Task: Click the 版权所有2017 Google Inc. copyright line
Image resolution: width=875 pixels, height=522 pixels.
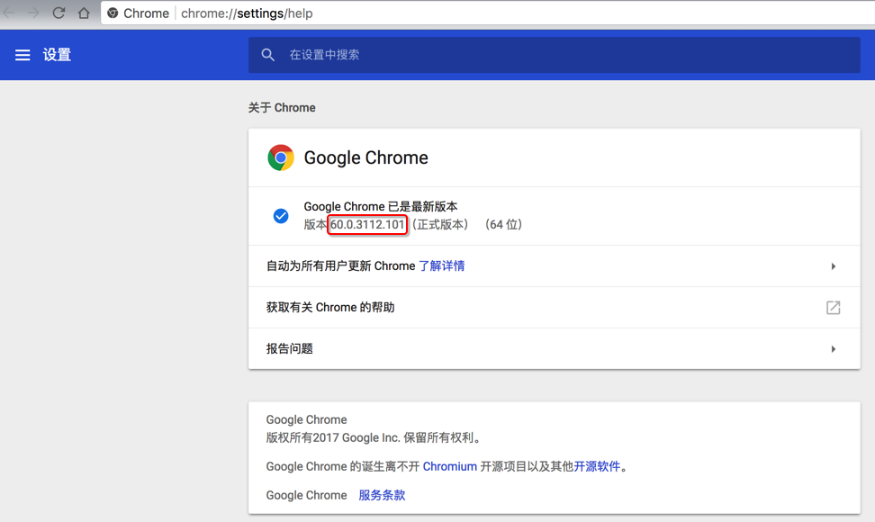Action: tap(374, 437)
